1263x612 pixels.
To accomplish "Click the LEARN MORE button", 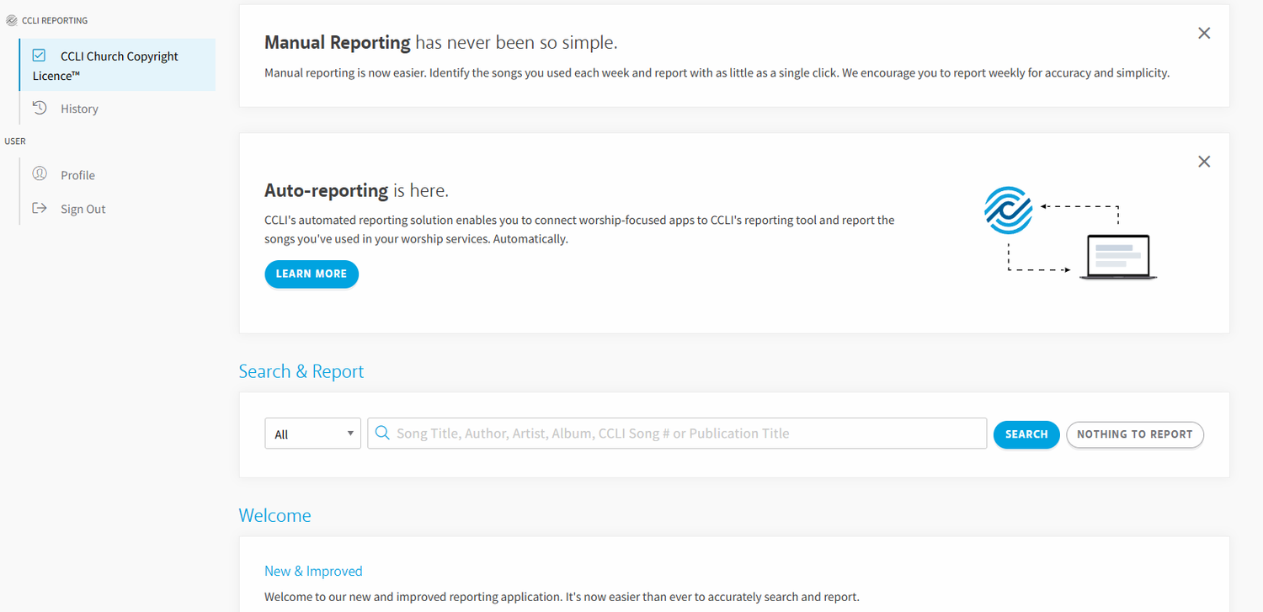I will [x=312, y=274].
